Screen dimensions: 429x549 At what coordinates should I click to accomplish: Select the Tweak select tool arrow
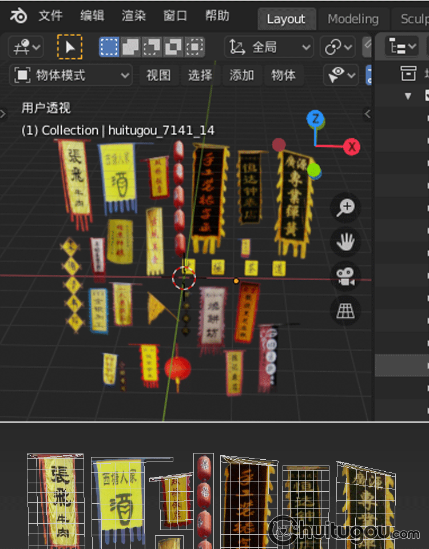(x=70, y=47)
